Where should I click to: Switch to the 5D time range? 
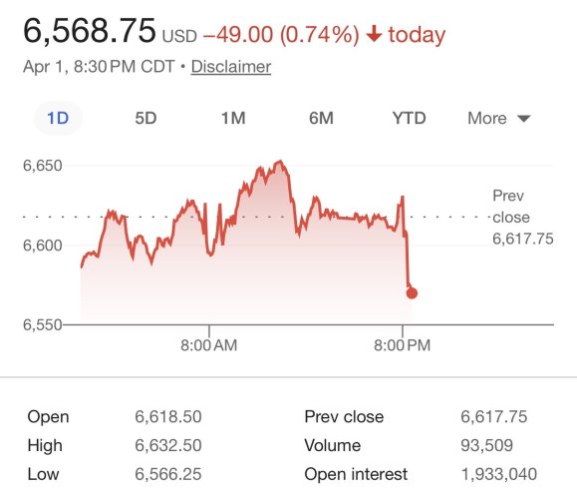point(145,119)
